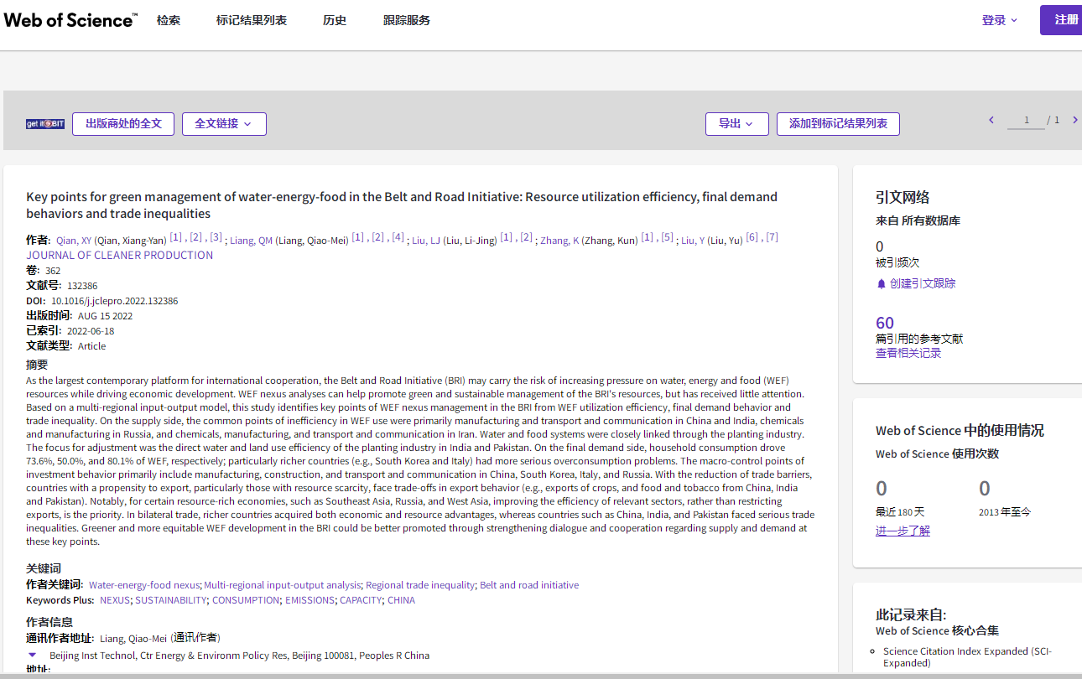The image size is (1082, 679).
Task: Go to previous record arrow
Action: 991,120
